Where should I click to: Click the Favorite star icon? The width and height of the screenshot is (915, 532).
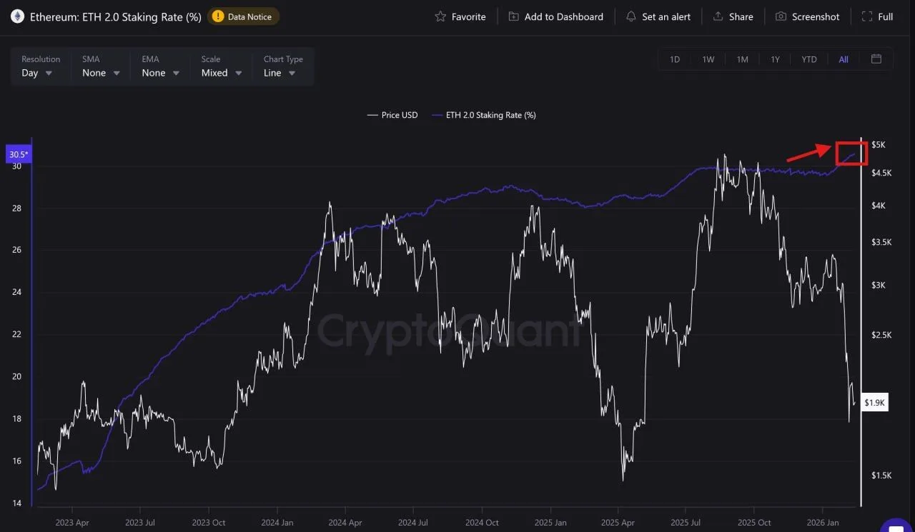(x=441, y=16)
